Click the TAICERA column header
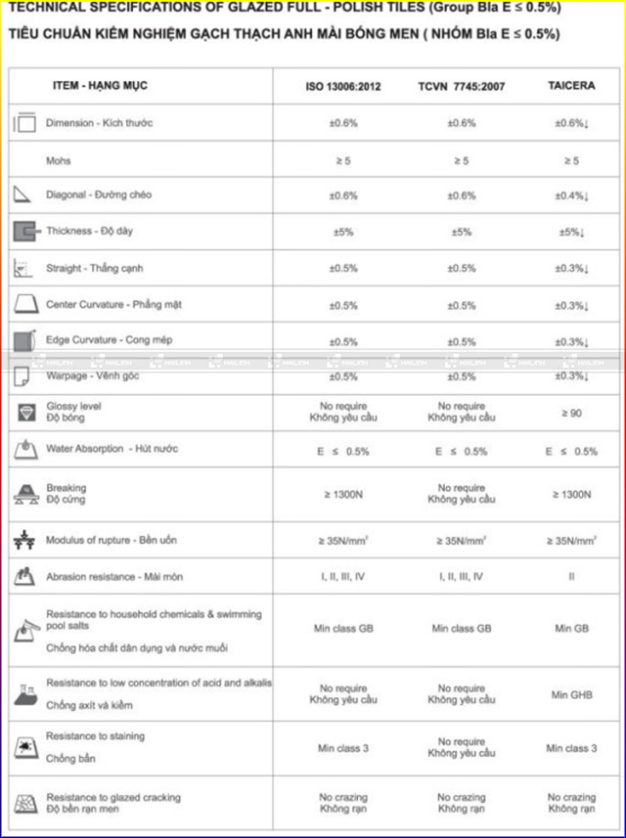This screenshot has height=838, width=626. (571, 87)
